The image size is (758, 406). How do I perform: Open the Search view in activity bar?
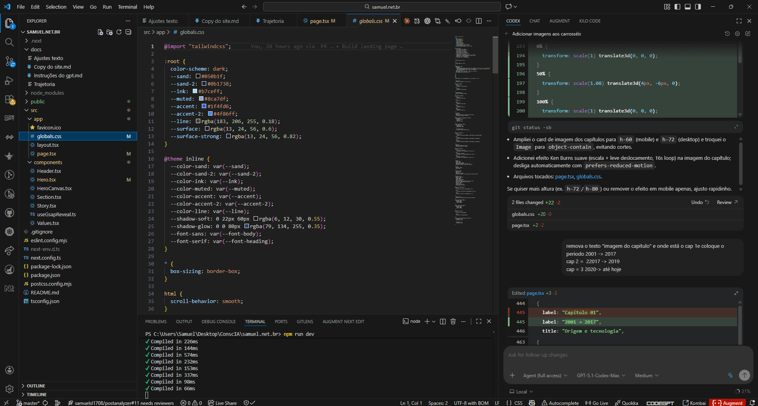(9, 42)
